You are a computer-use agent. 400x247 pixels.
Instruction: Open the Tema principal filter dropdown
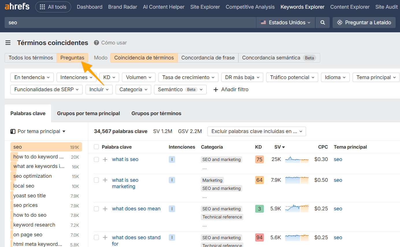coord(376,77)
